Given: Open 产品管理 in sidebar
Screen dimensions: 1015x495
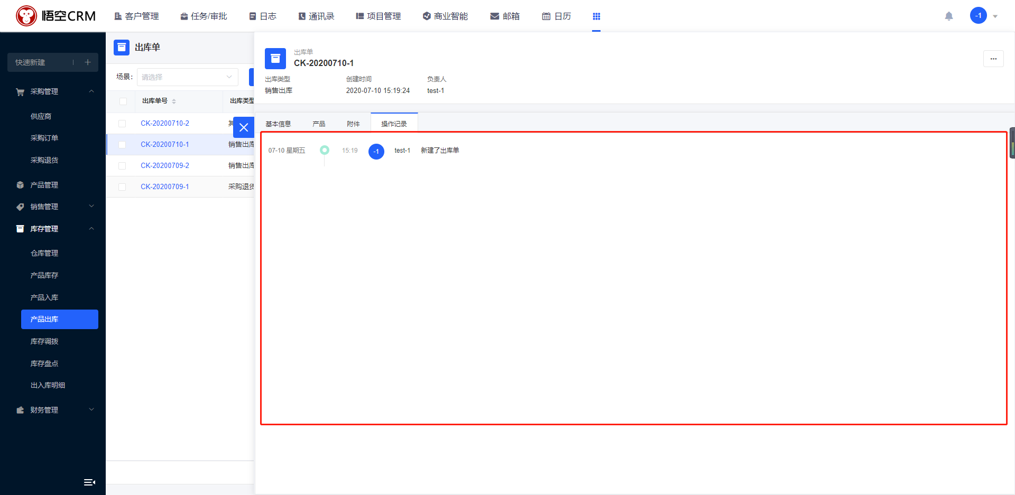Looking at the screenshot, I should coord(44,185).
